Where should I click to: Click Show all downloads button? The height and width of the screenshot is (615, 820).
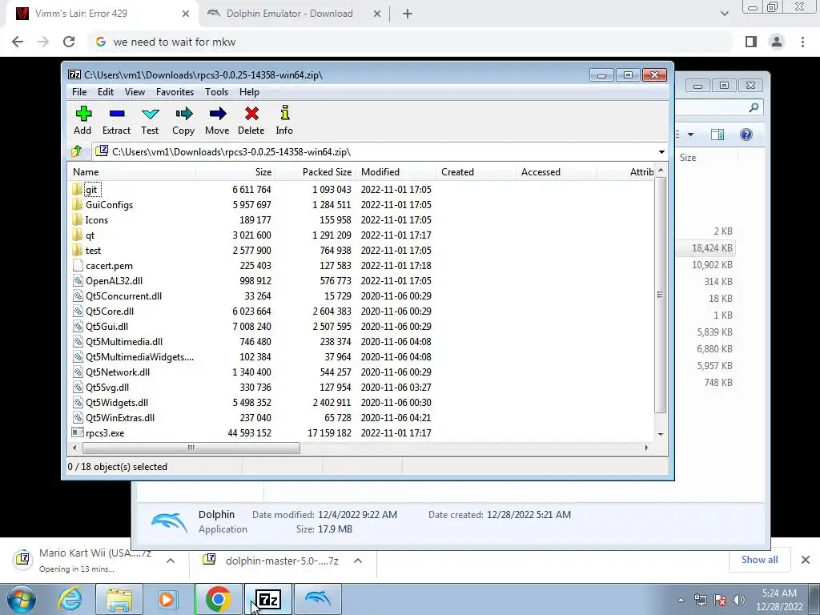click(x=759, y=560)
